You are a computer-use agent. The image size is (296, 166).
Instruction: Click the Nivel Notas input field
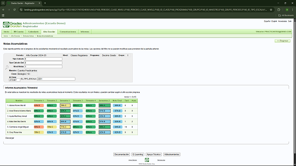point(43,66)
